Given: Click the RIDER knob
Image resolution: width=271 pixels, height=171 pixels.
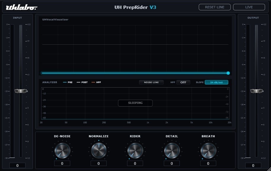Looking at the screenshot, I should pos(135,151).
